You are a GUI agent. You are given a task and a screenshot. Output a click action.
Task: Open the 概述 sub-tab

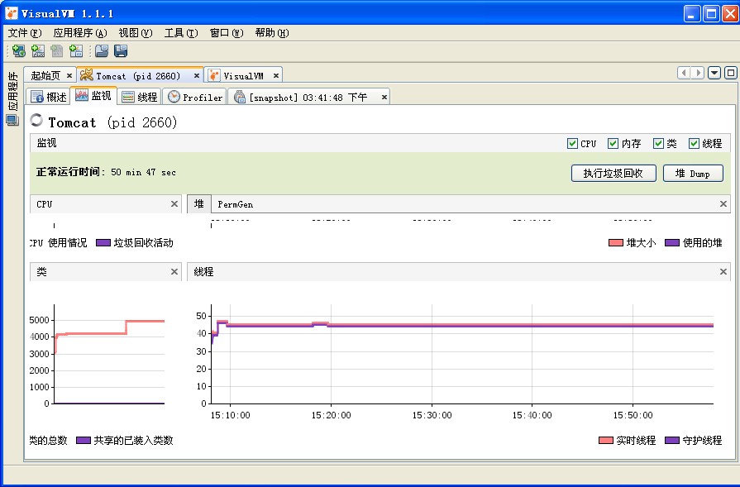(x=49, y=98)
